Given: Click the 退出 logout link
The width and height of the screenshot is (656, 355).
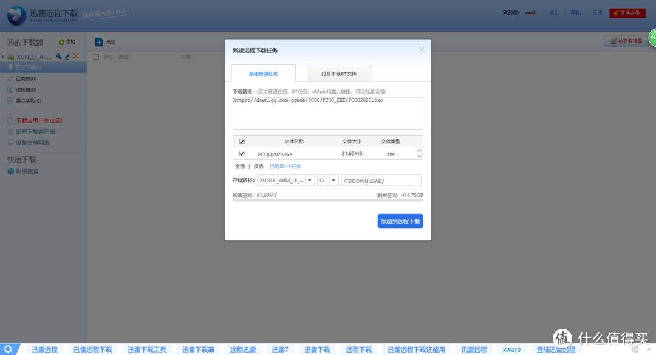Looking at the screenshot, I should pos(555,13).
